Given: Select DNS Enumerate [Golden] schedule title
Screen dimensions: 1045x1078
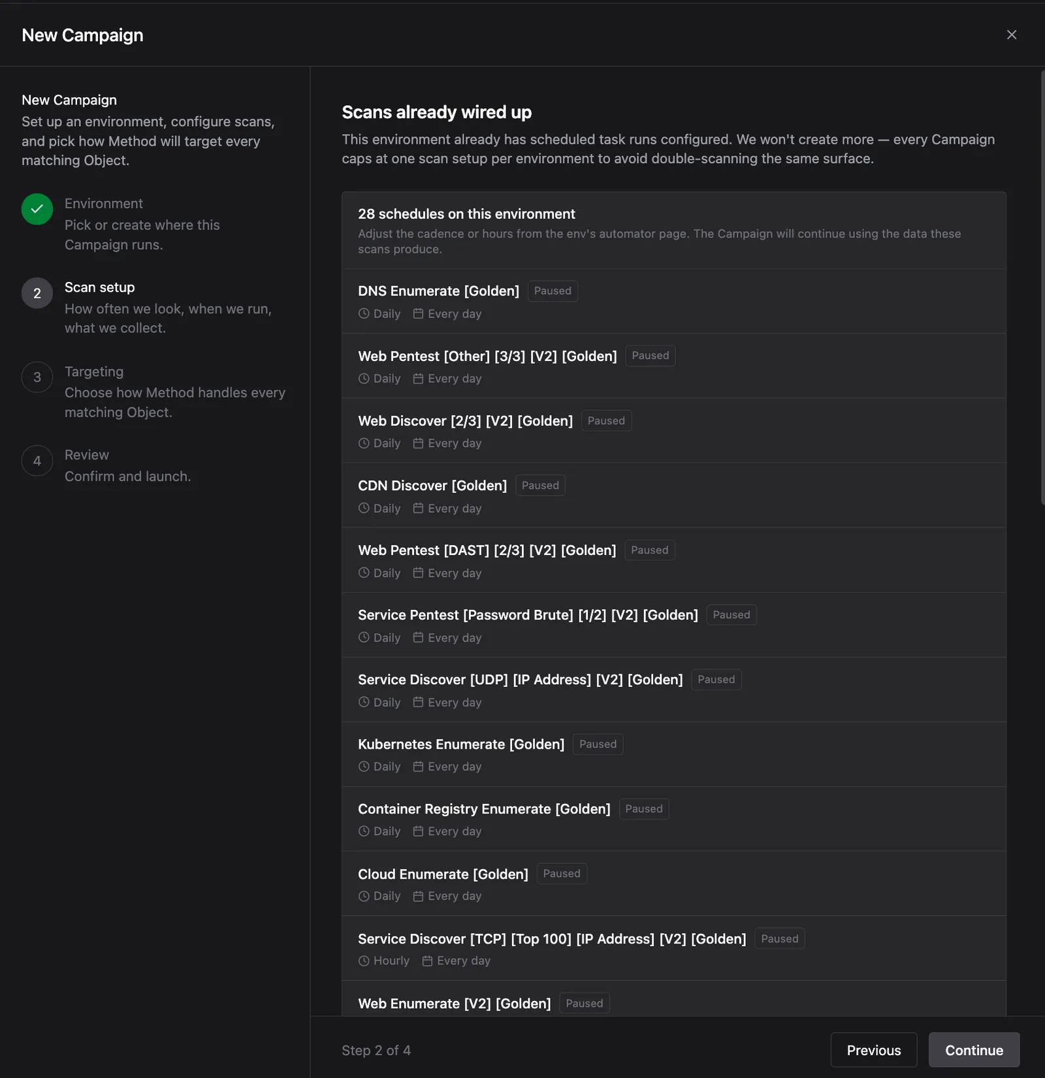Looking at the screenshot, I should 438,291.
